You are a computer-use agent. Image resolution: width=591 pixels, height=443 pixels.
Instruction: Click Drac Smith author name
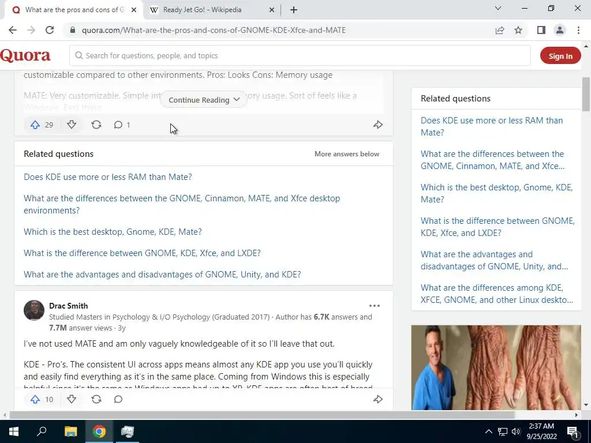coord(68,306)
